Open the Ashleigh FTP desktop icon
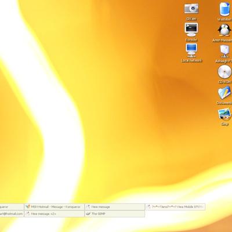Screen dimensions: 232x232 click(224, 52)
